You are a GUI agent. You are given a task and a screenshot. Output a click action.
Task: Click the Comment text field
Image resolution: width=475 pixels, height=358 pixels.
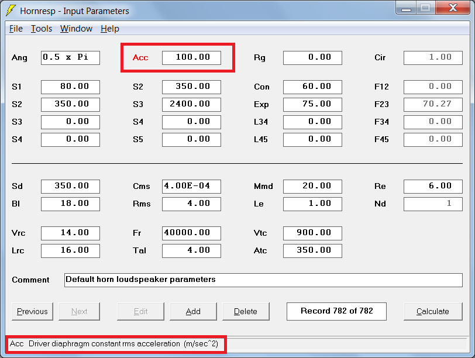coord(264,280)
